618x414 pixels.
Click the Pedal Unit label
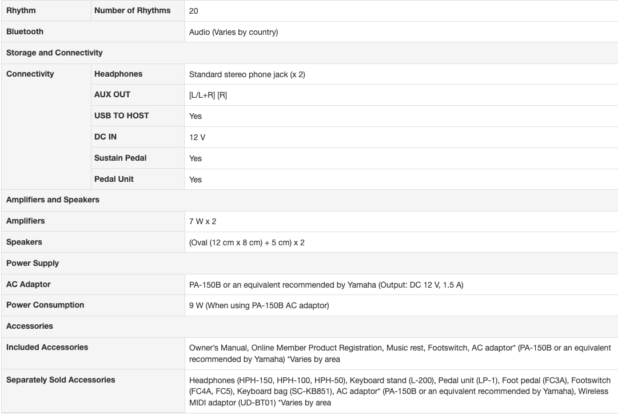pyautogui.click(x=114, y=179)
